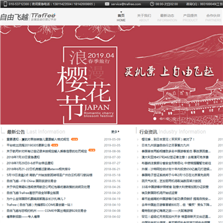Click the 最新公告 Last Information heading
Screen dimensions: 223x223
point(36,131)
